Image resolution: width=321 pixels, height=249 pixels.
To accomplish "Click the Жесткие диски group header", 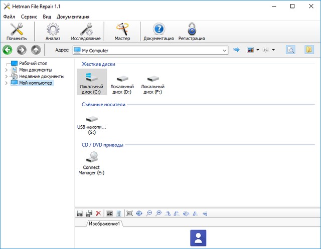I will [x=98, y=64].
